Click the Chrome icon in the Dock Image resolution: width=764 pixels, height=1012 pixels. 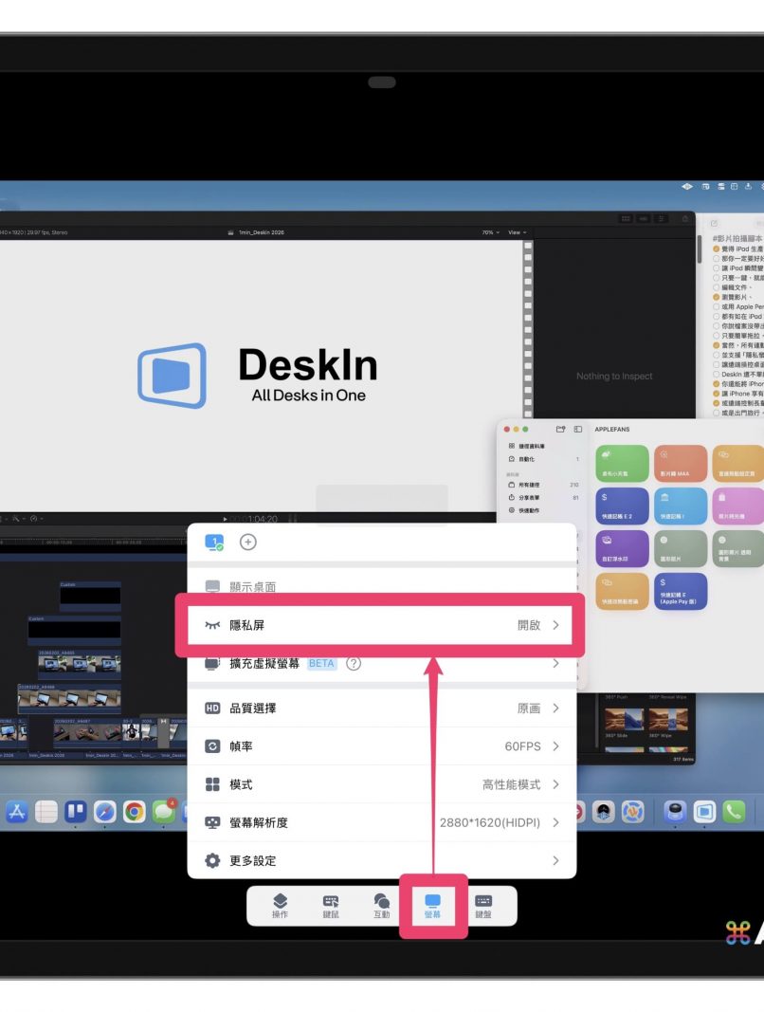(134, 812)
